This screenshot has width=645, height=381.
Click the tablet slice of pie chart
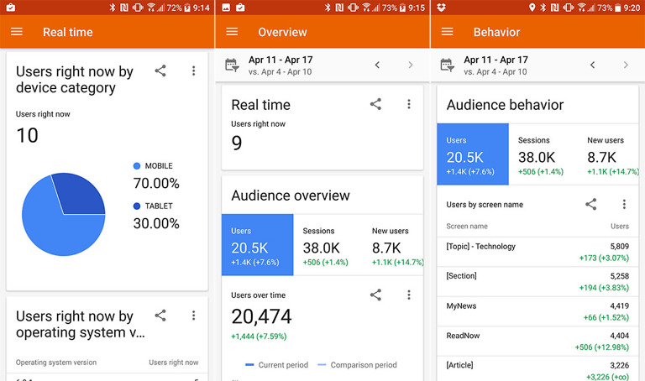pyautogui.click(x=81, y=193)
